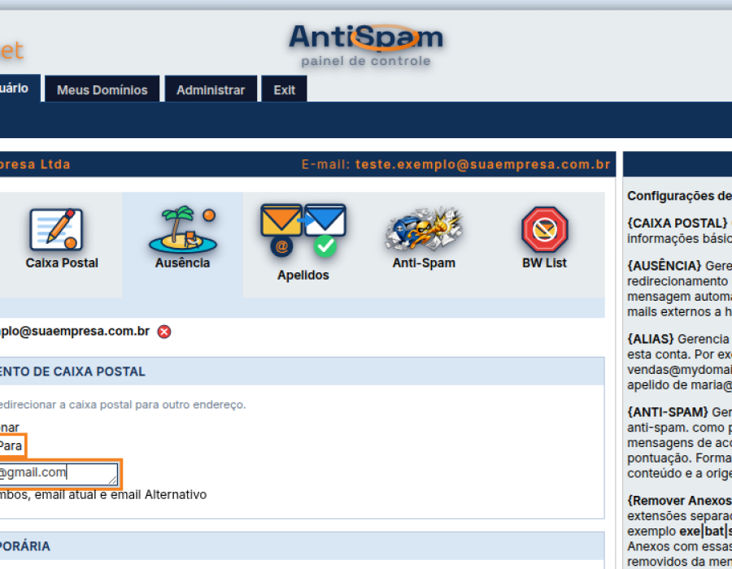
Task: Click the AntiSpam painel de controle logo
Action: 366,46
